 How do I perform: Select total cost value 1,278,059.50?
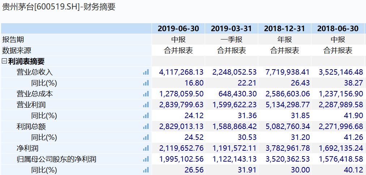click(x=181, y=94)
